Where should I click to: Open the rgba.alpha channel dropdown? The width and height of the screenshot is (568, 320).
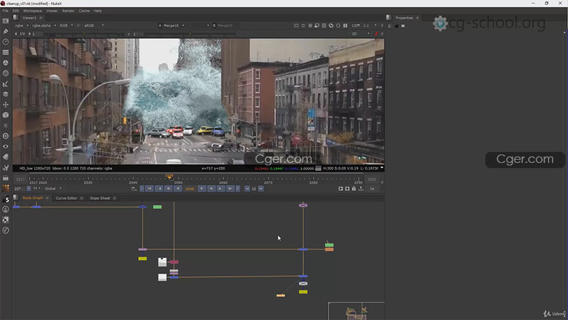point(44,26)
